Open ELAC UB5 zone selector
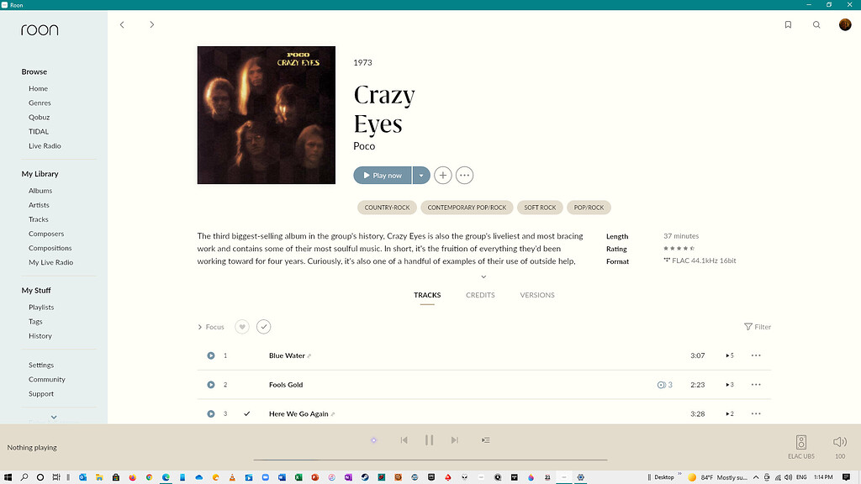 (x=801, y=447)
